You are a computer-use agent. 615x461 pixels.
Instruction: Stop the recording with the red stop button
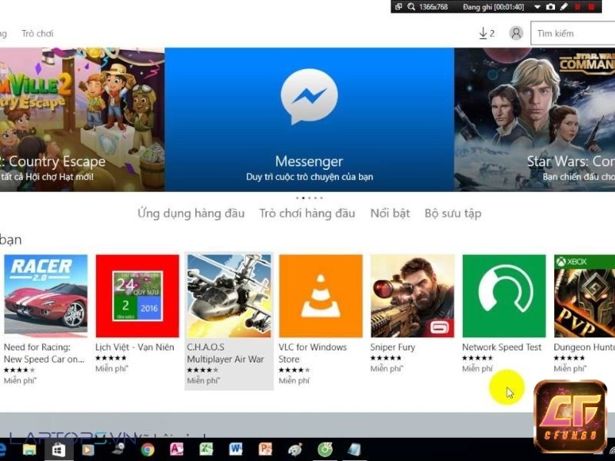click(x=592, y=7)
